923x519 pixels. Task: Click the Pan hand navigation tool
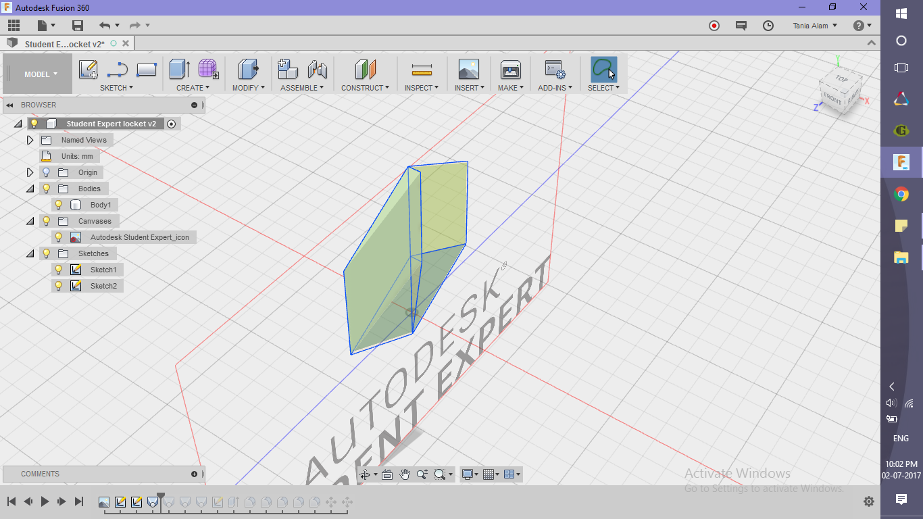pyautogui.click(x=405, y=474)
